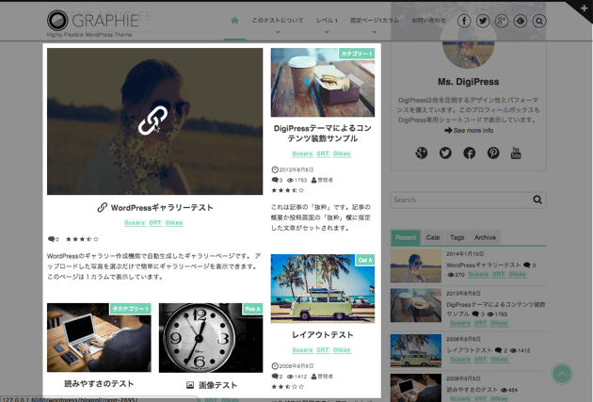Screen dimensions: 593x402
Task: Click the scroll-to-top arrow button
Action: click(562, 374)
